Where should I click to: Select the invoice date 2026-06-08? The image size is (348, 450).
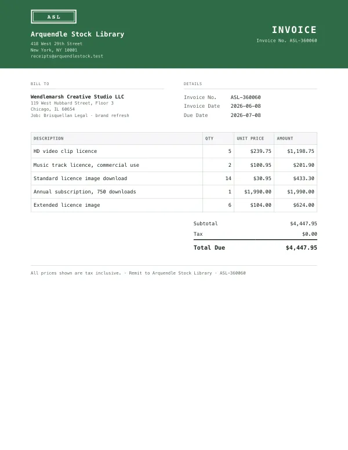245,106
